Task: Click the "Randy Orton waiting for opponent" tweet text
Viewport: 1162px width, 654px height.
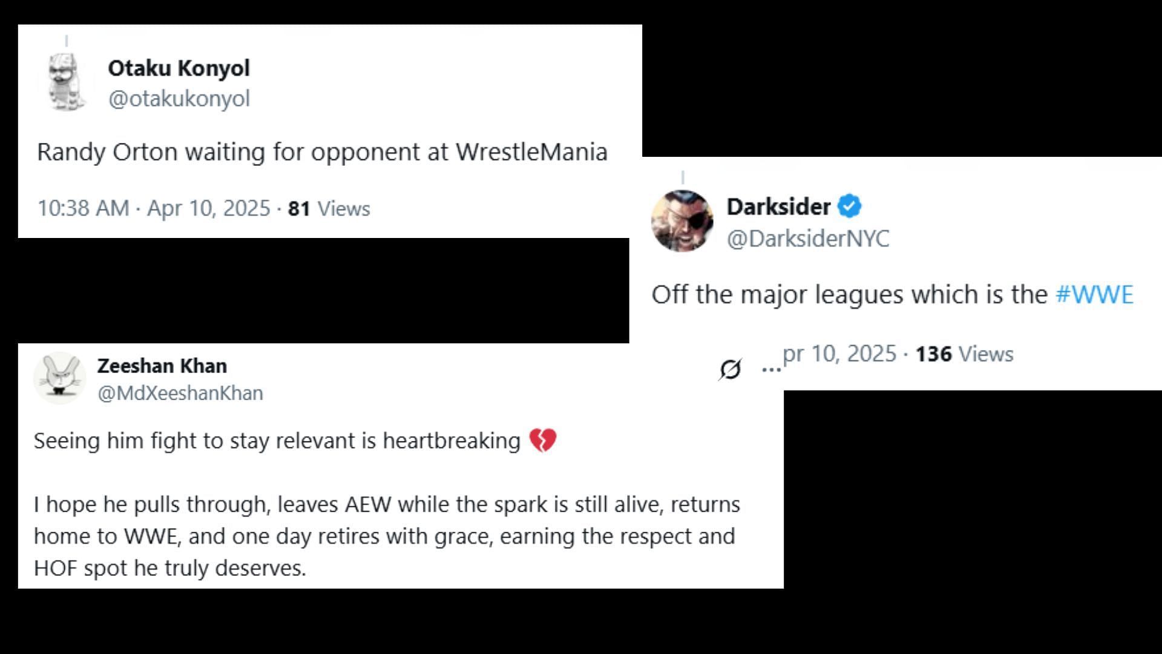Action: 322,151
